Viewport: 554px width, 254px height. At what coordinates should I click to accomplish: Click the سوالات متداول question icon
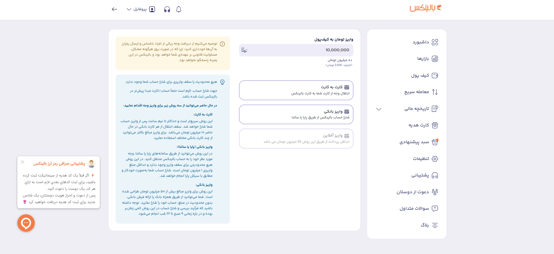[x=435, y=208]
